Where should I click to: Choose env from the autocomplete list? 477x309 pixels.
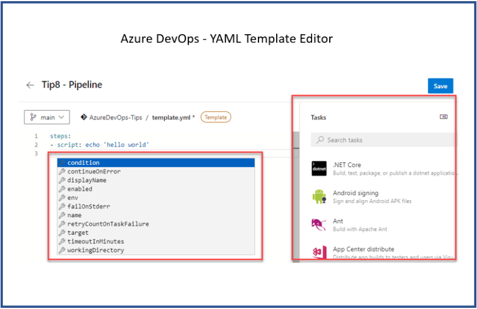[x=155, y=198]
